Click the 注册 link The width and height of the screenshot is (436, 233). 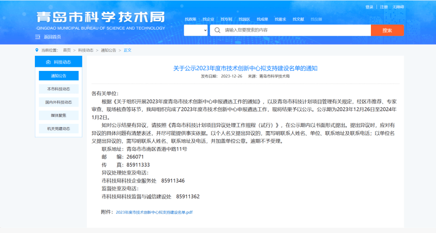pos(384,7)
